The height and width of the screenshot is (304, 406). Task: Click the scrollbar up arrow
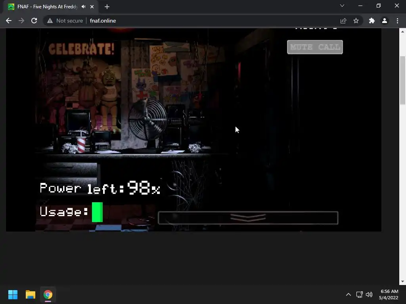[403, 32]
